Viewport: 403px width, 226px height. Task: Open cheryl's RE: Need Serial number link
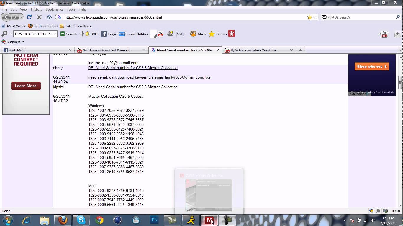click(133, 68)
